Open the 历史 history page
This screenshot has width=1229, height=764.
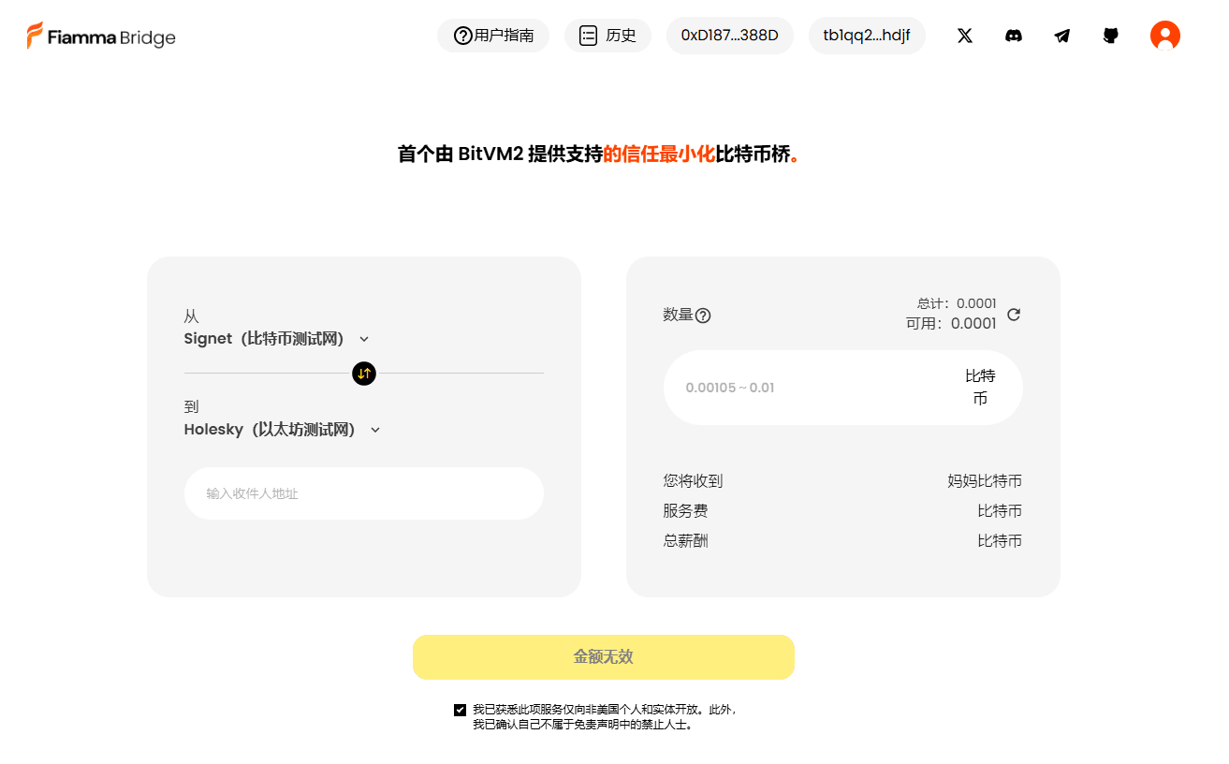coord(607,36)
